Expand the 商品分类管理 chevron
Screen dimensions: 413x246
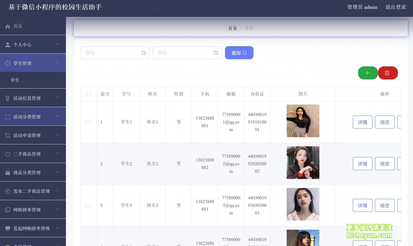tap(58, 172)
